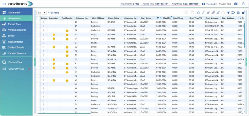Select checkbox of shipment 32 row
The height and width of the screenshot is (116, 249).
(38, 47)
